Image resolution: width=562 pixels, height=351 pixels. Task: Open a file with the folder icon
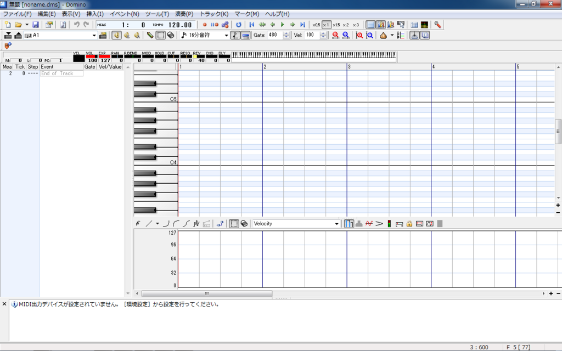[18, 25]
